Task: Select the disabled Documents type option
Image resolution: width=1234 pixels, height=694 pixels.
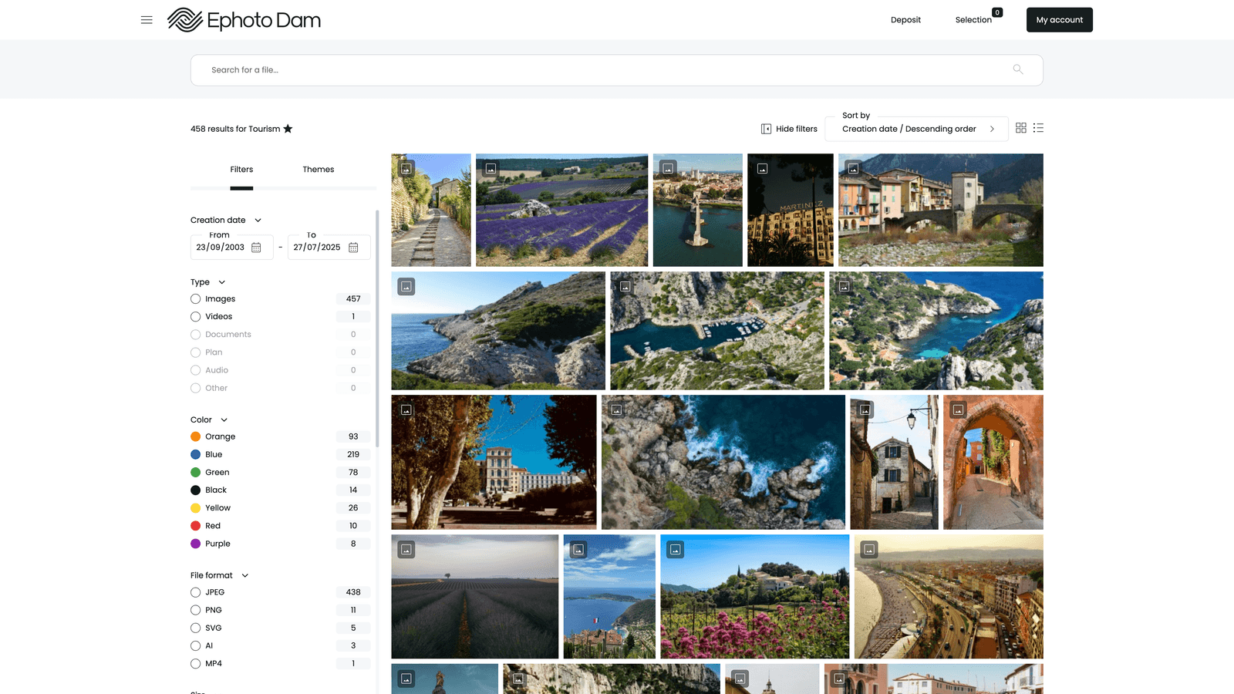Action: click(195, 335)
